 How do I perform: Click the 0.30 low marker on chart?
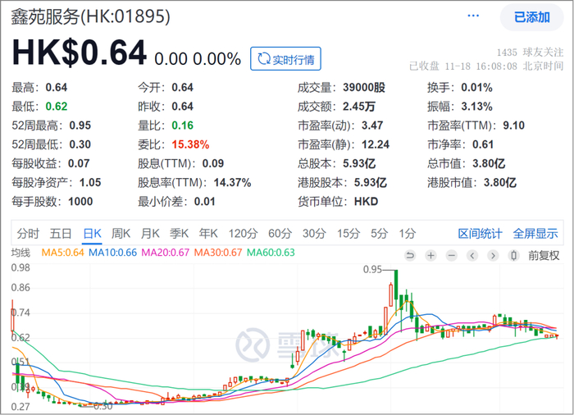[102, 406]
